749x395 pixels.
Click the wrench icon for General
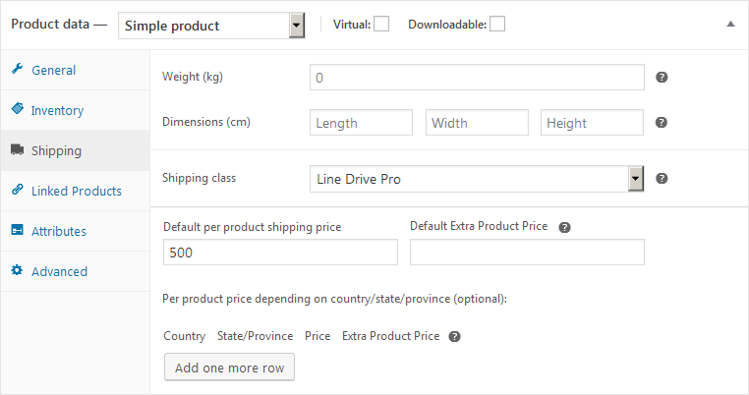(17, 70)
